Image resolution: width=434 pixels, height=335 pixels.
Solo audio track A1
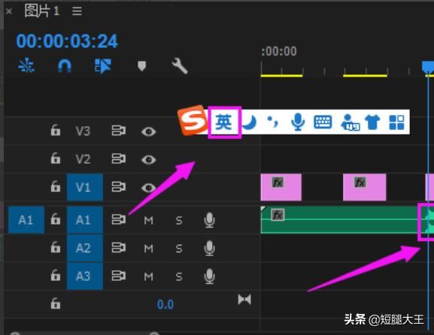179,221
